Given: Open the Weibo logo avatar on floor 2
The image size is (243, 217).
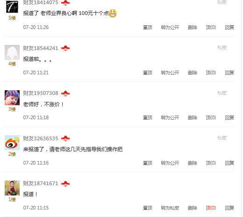Looking at the screenshot, I should [12, 143].
